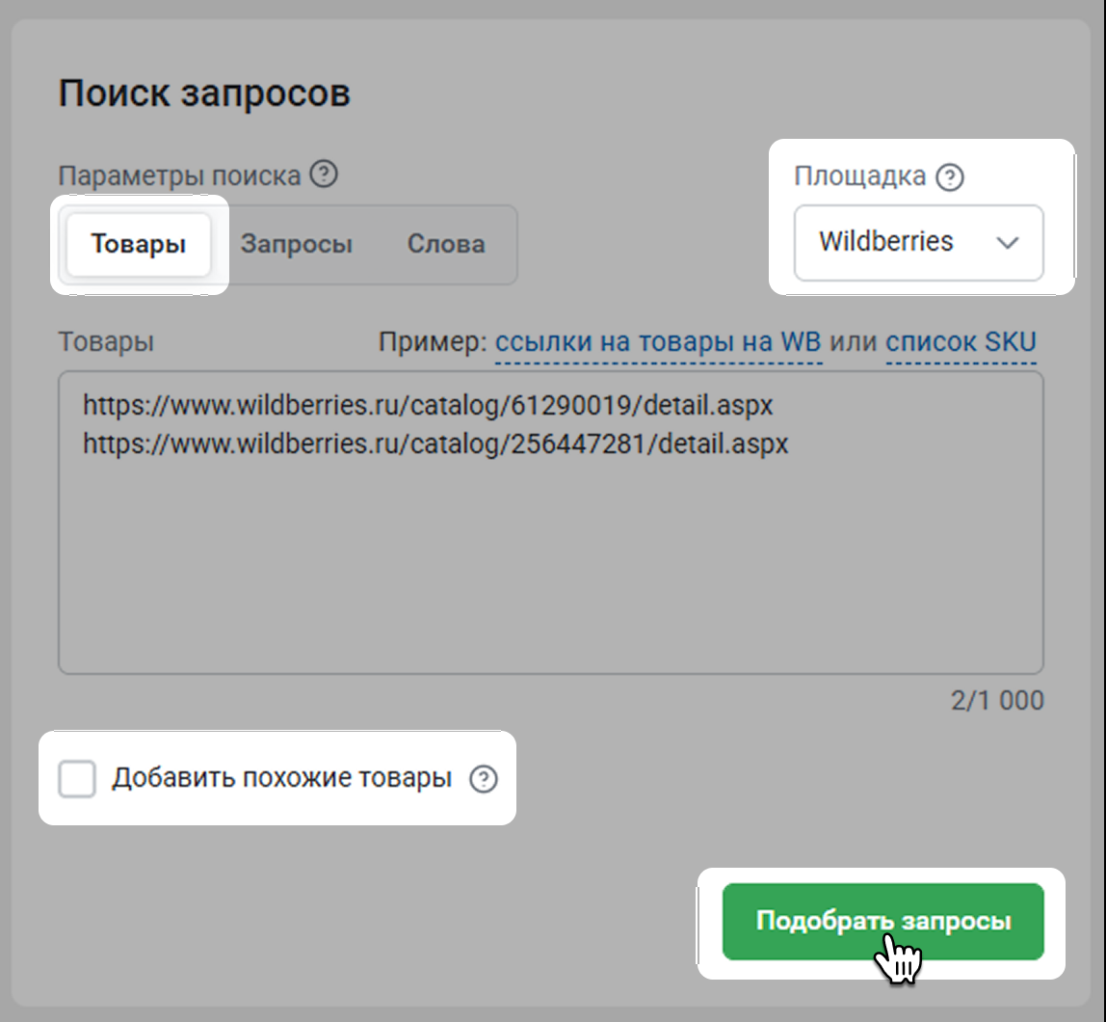Click help icon beside Параметры поиска
The height and width of the screenshot is (1022, 1106).
point(326,175)
